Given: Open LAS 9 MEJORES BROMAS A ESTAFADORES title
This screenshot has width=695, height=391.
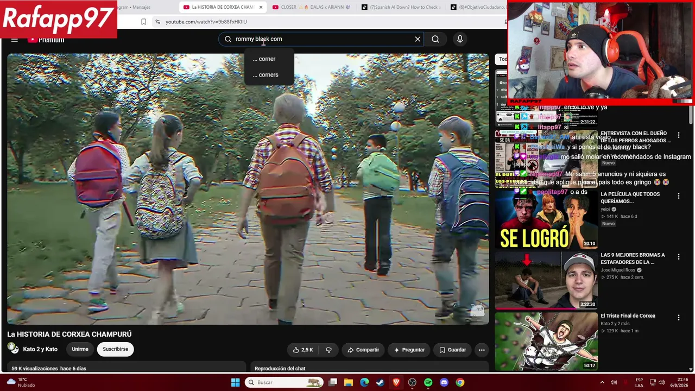Looking at the screenshot, I should (x=633, y=258).
